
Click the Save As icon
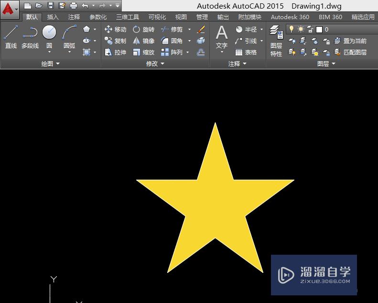point(62,5)
